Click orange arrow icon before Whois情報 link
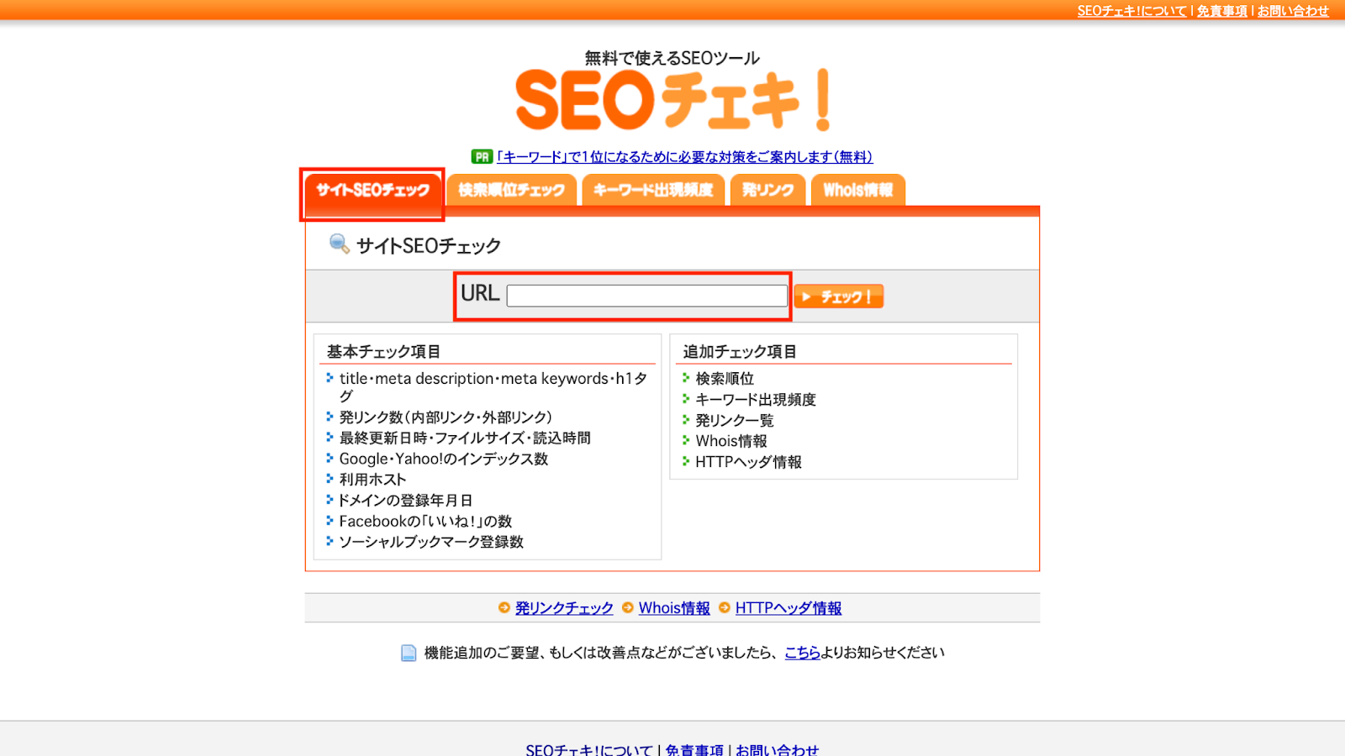Screen dimensions: 1345x756 coord(628,607)
